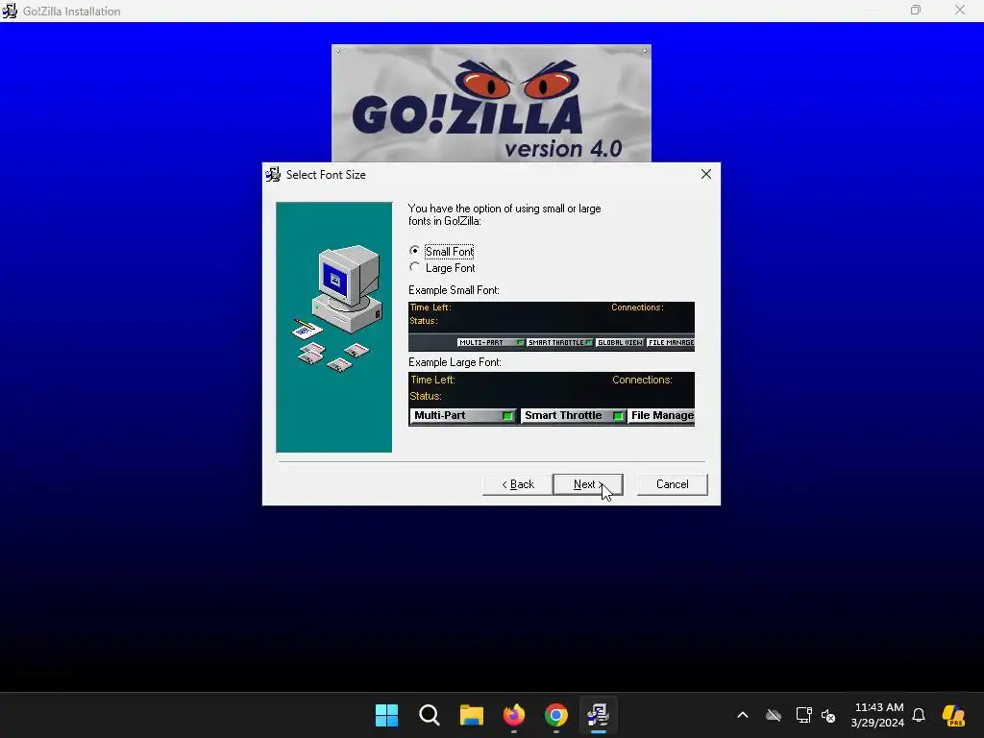Click the Select Font Size dialog title icon
This screenshot has width=984, height=738.
273,175
